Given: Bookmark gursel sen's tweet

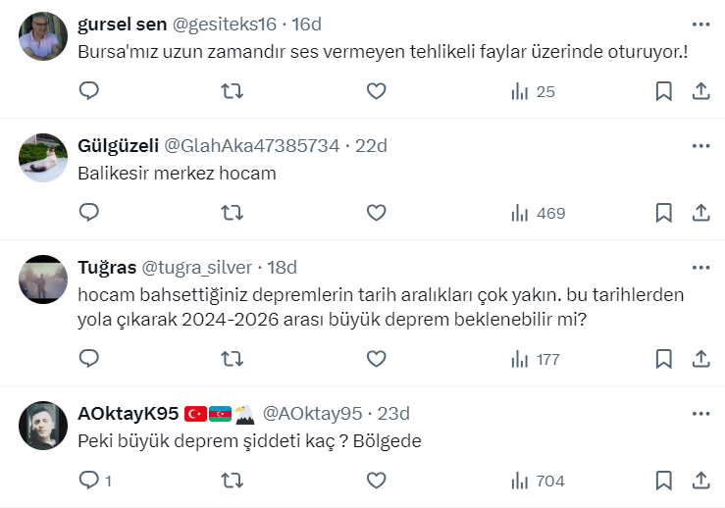Looking at the screenshot, I should click(x=663, y=91).
